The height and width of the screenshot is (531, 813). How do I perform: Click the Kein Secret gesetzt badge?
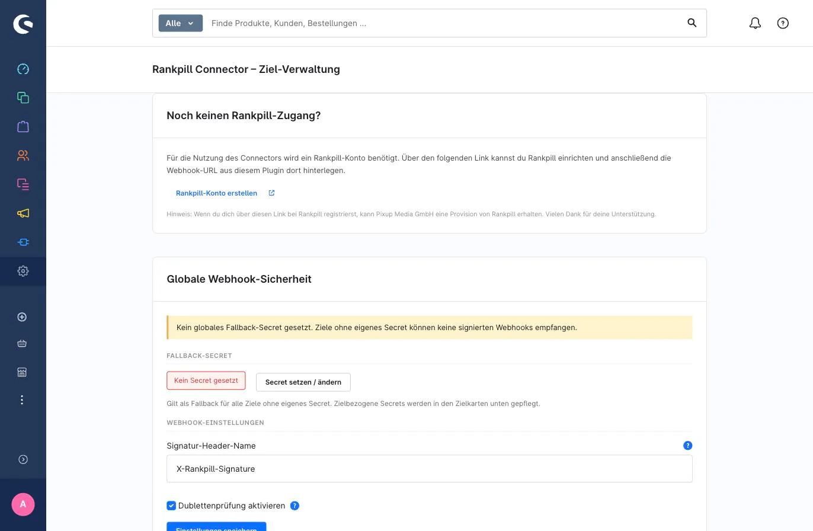point(206,380)
